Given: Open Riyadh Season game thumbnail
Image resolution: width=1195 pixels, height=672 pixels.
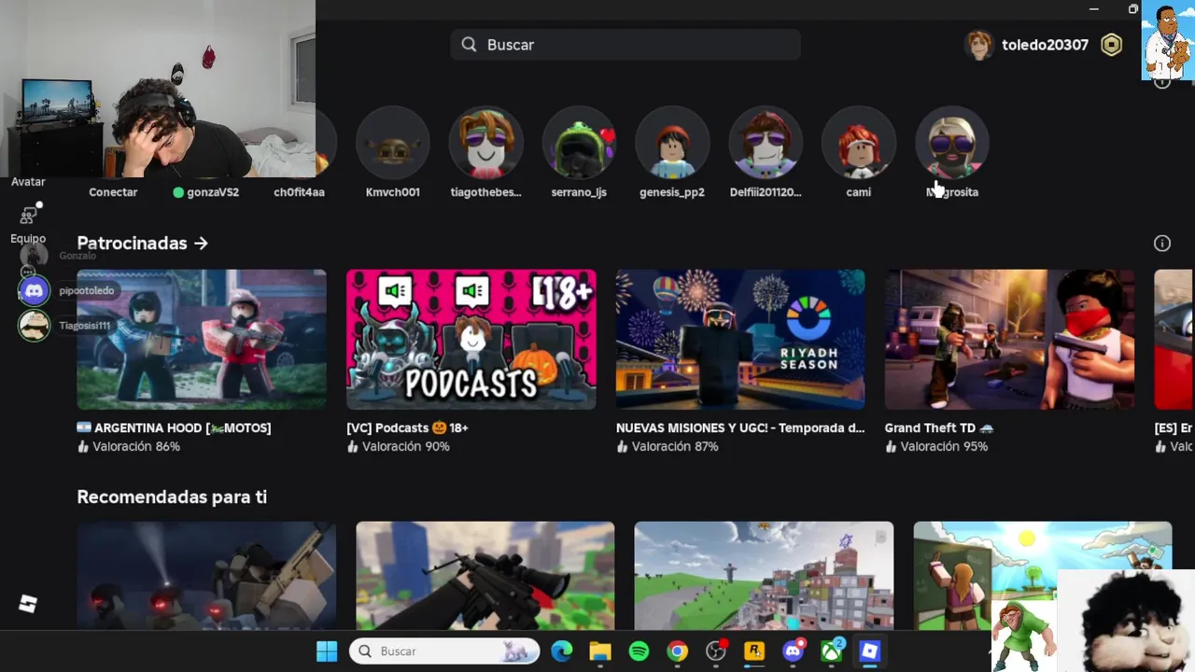Looking at the screenshot, I should (740, 340).
